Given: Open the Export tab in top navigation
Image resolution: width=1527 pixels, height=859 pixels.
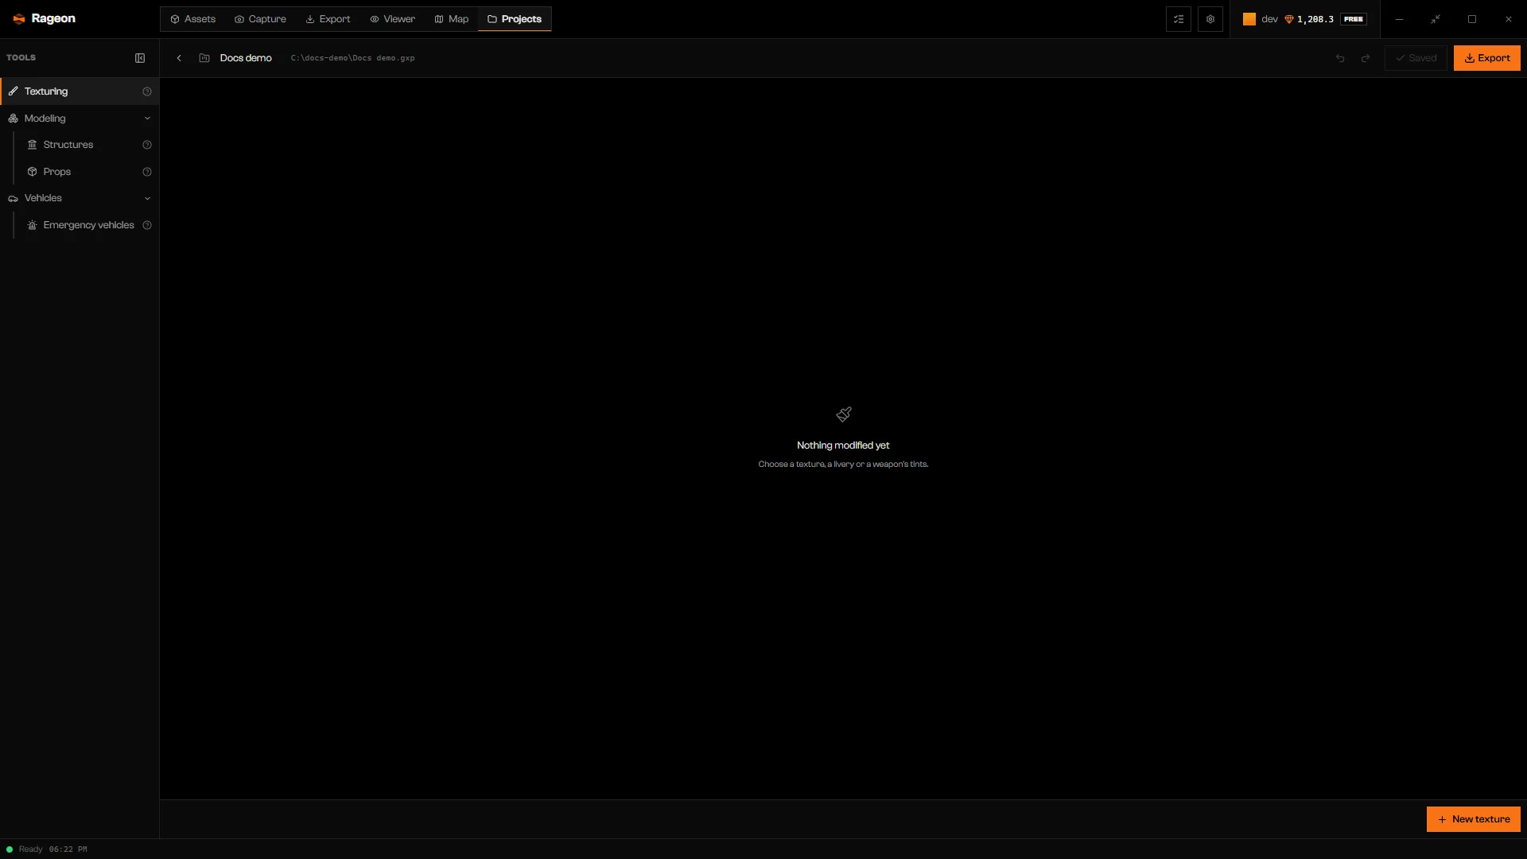Looking at the screenshot, I should (x=328, y=19).
